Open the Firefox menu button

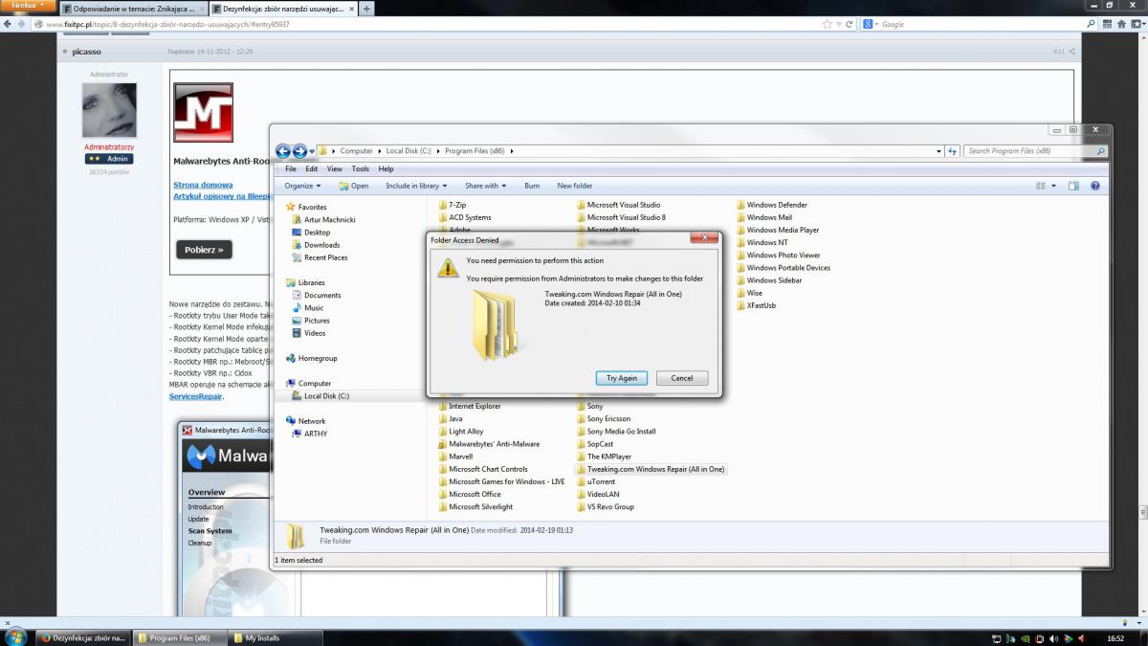28,5
